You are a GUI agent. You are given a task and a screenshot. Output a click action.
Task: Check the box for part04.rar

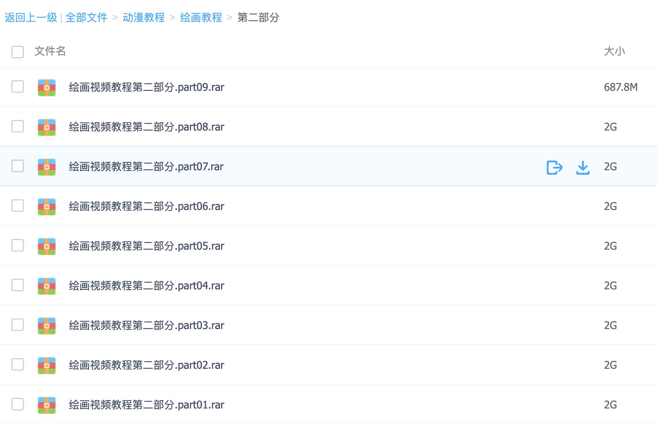coord(18,285)
